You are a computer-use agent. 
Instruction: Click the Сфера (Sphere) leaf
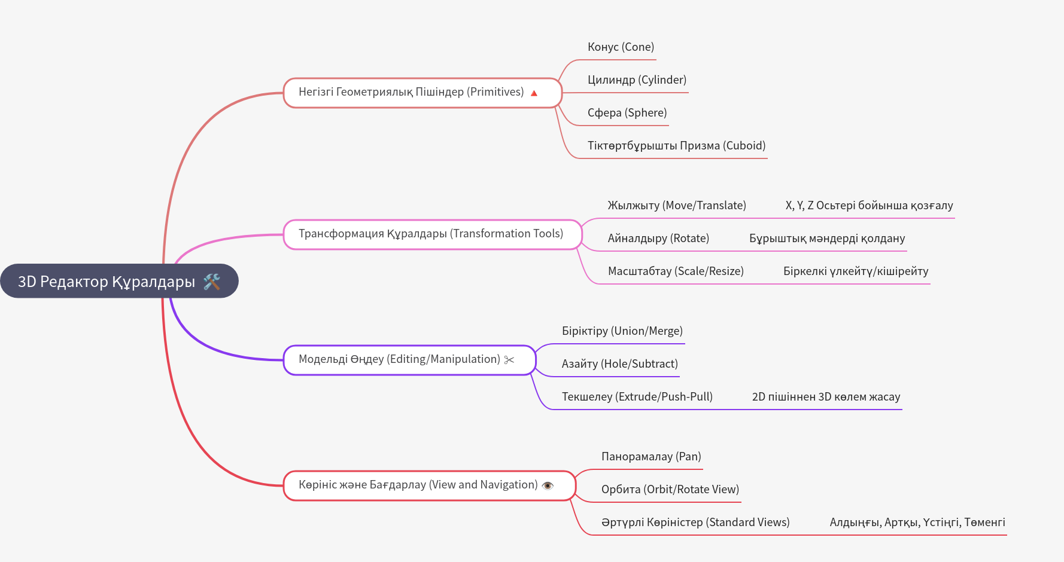click(x=627, y=113)
